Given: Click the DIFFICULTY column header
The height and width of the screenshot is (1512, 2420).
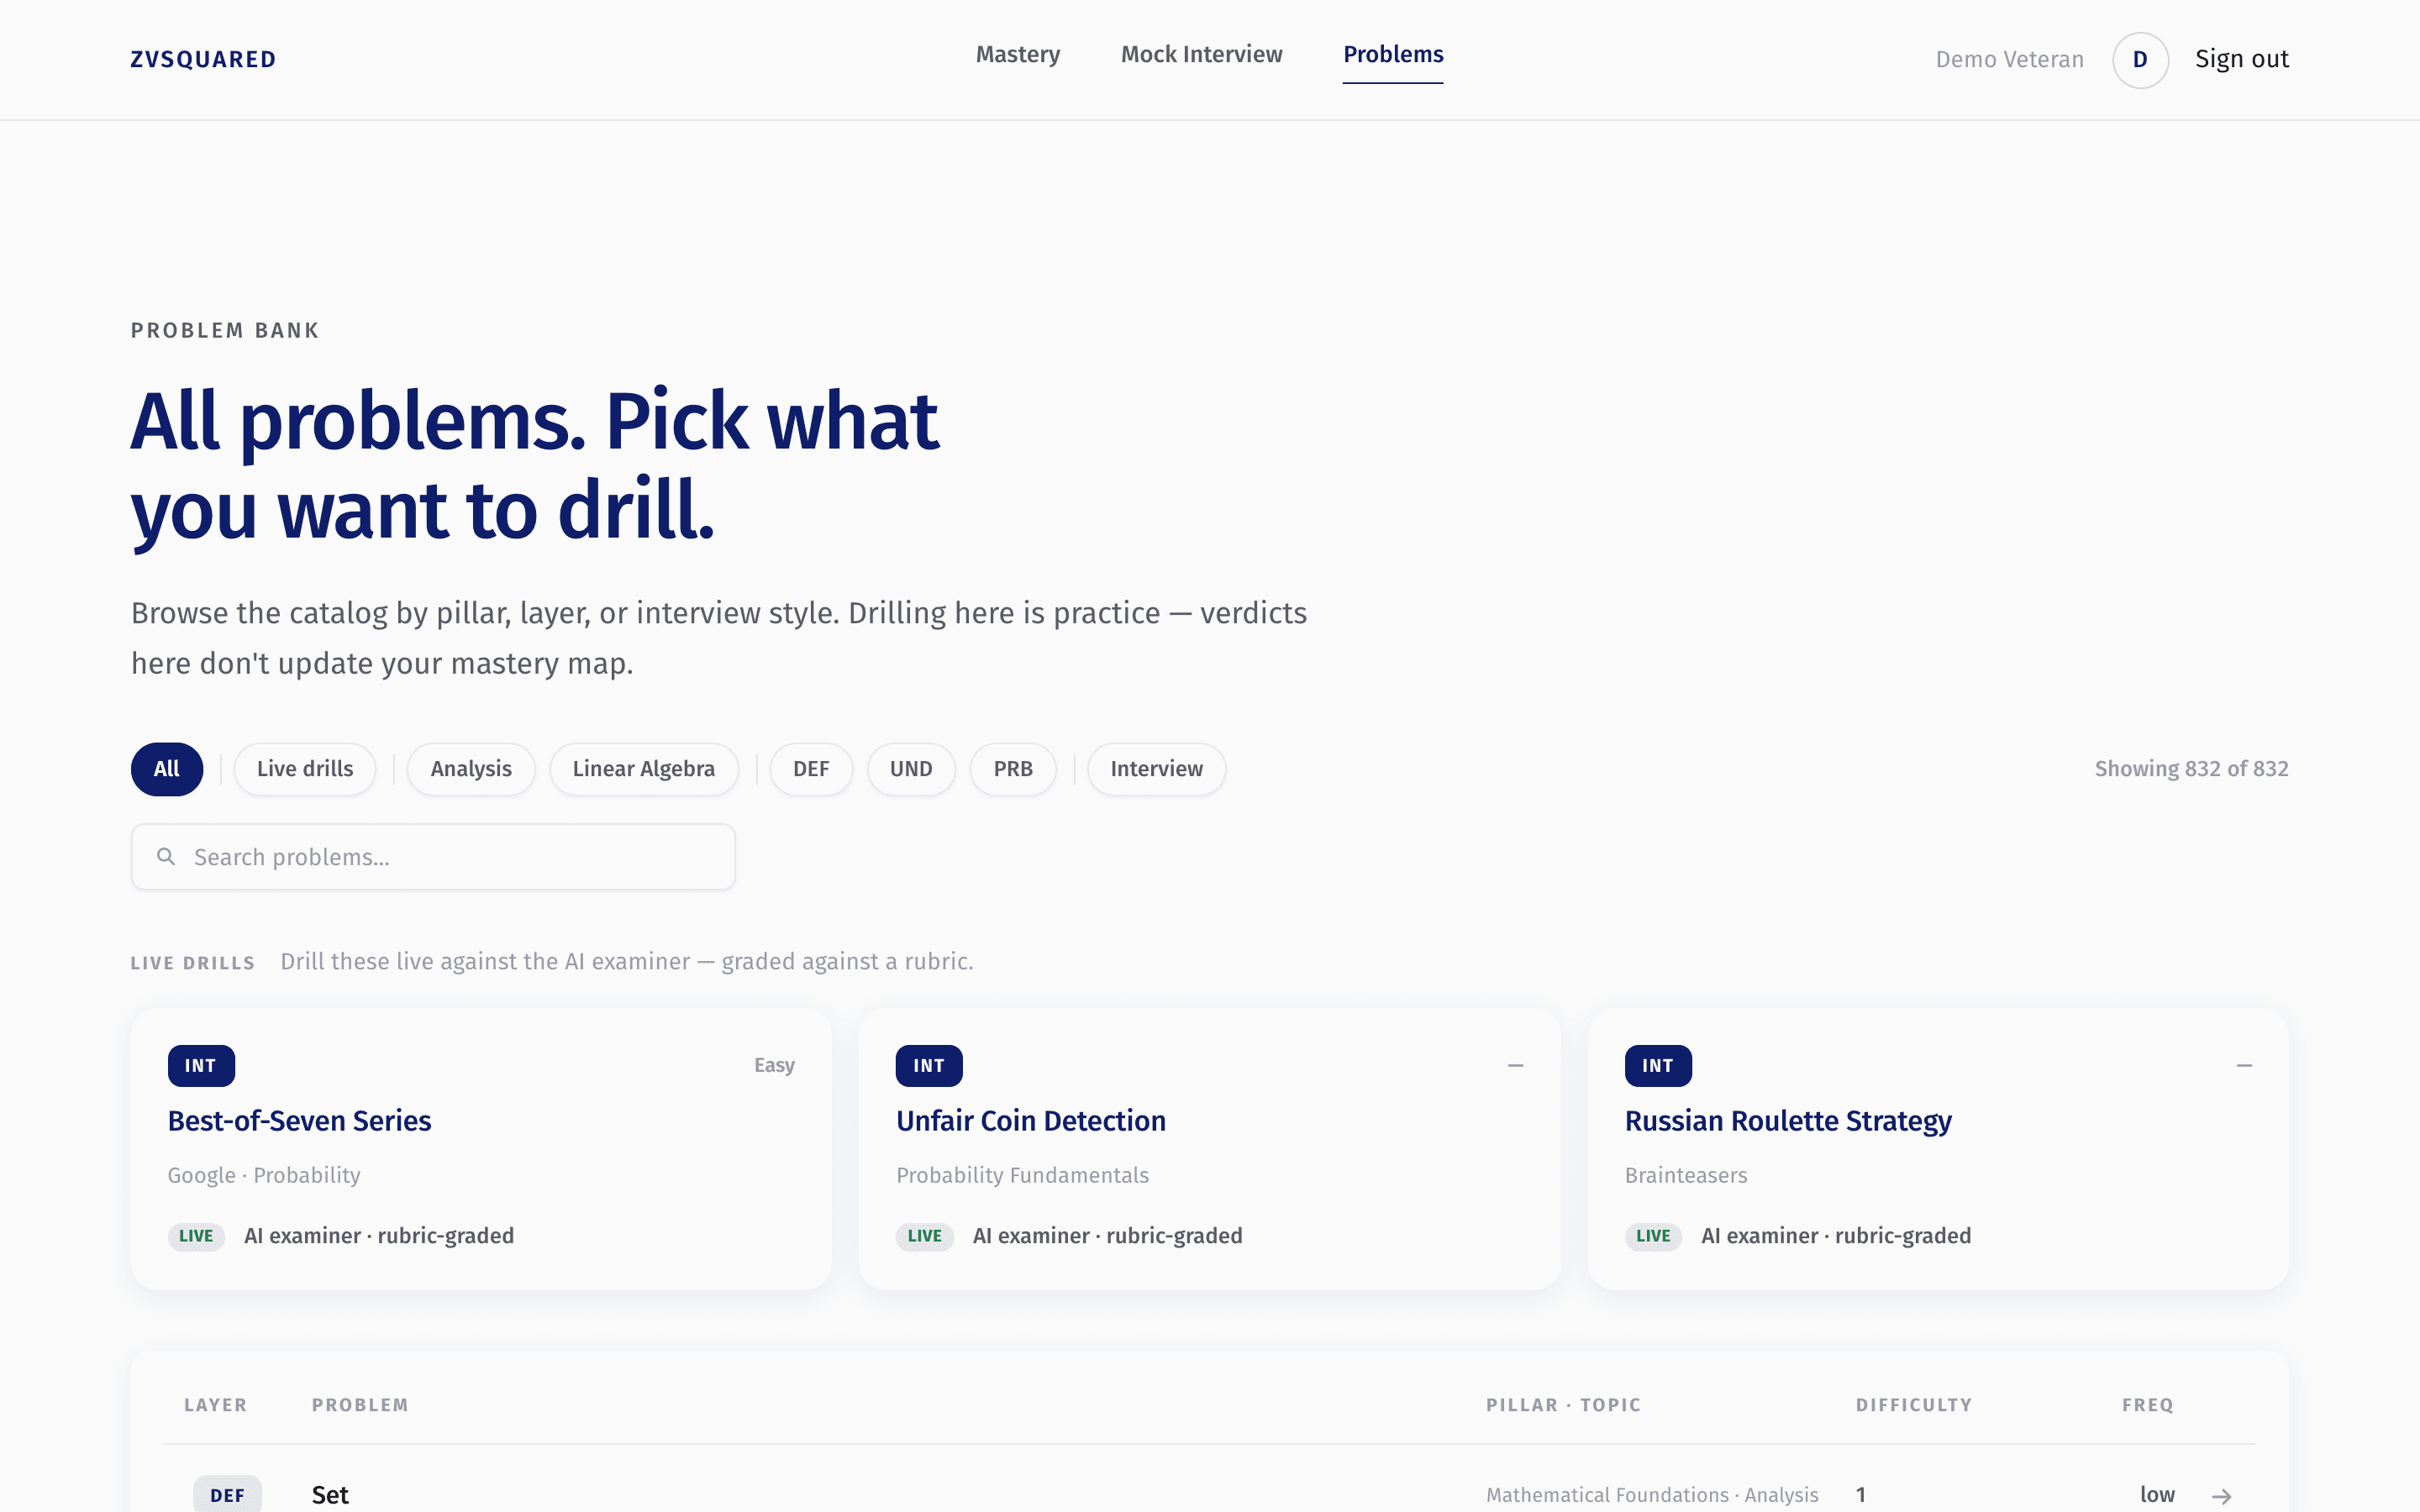Looking at the screenshot, I should 1913,1404.
